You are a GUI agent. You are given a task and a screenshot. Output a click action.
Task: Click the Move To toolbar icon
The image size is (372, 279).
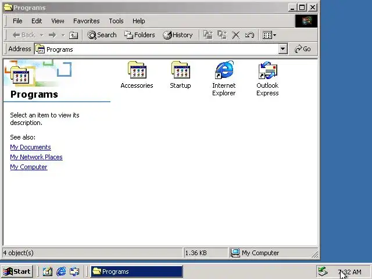coord(208,35)
